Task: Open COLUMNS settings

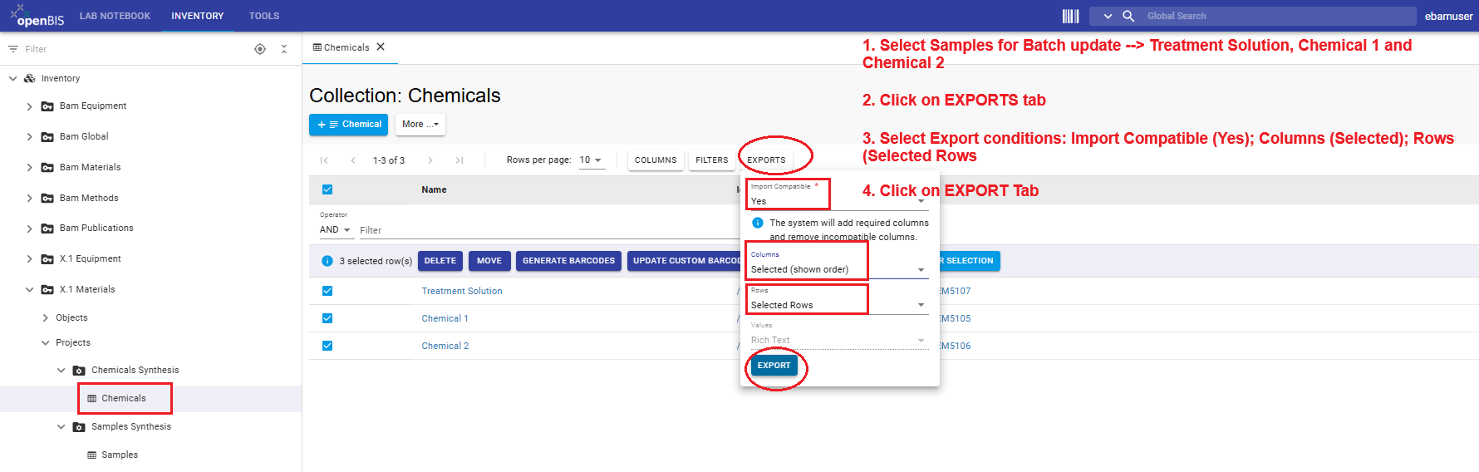Action: click(x=656, y=160)
